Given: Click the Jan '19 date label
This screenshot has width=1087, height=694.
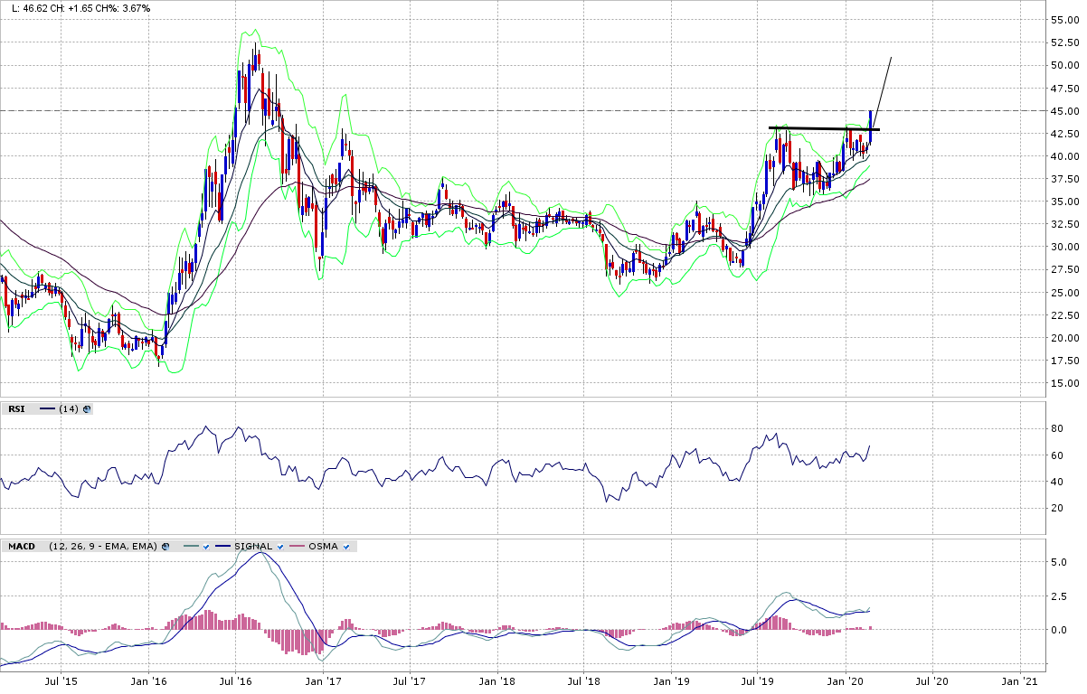Looking at the screenshot, I should click(x=671, y=680).
